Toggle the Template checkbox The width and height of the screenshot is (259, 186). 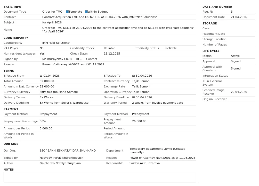pos(67,12)
